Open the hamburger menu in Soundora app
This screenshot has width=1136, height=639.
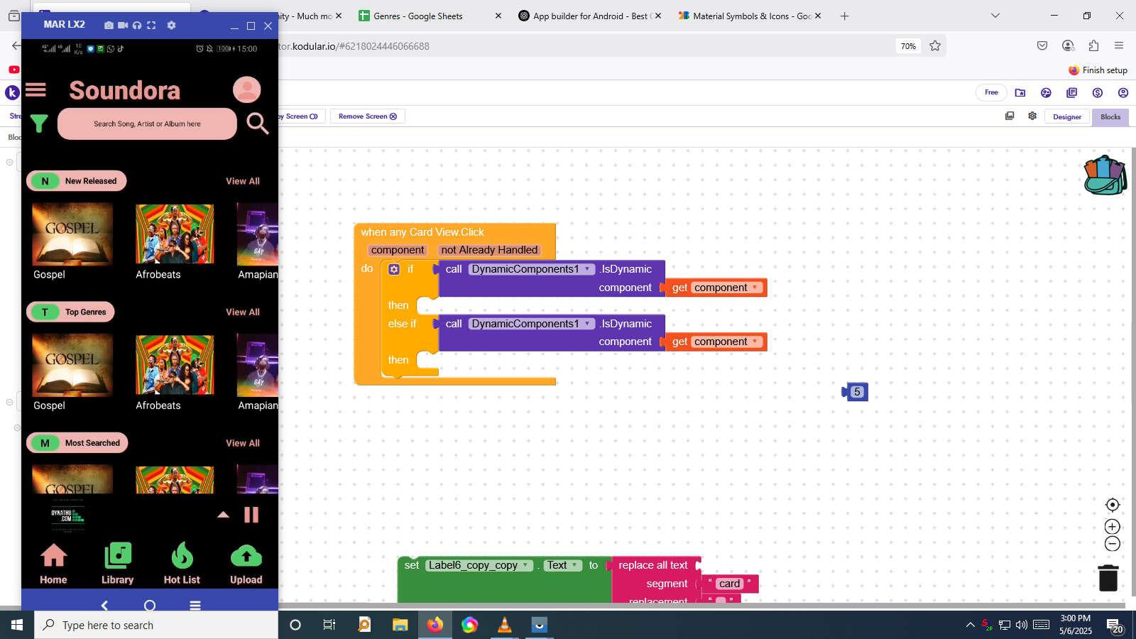[x=35, y=90]
